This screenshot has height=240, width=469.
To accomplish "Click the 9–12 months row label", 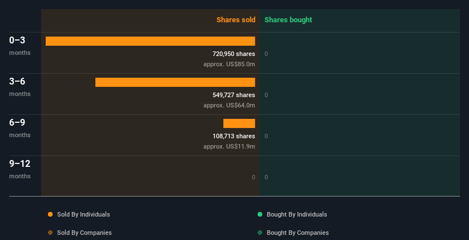I will 20,169.
